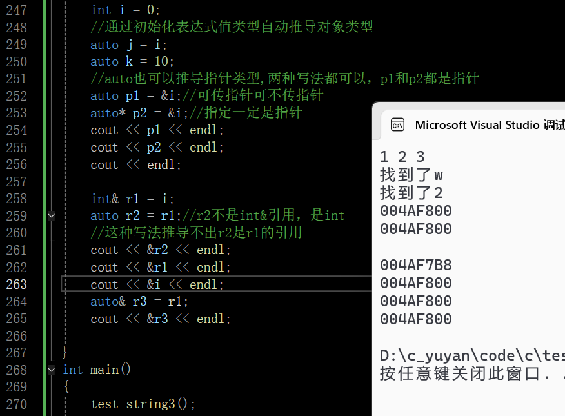Click 'cout << &r3 << endl;' line
This screenshot has height=416, width=565.
(x=161, y=319)
